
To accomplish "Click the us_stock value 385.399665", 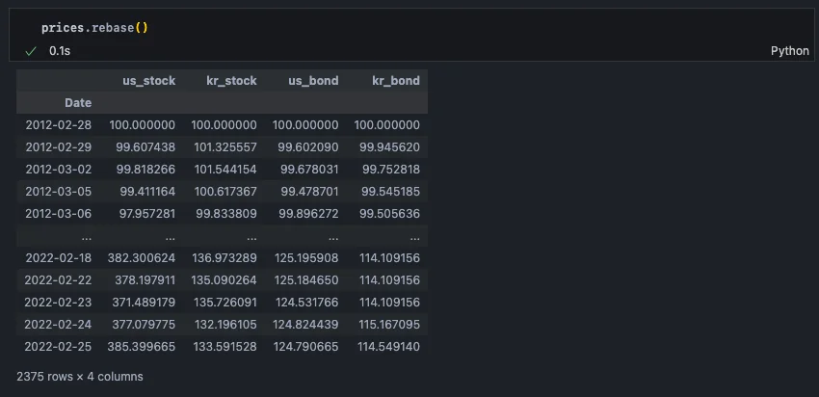I will click(143, 347).
